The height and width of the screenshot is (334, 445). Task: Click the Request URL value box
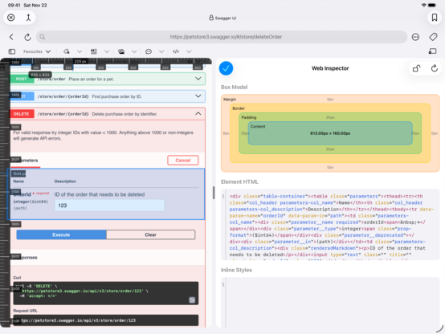pos(106,320)
